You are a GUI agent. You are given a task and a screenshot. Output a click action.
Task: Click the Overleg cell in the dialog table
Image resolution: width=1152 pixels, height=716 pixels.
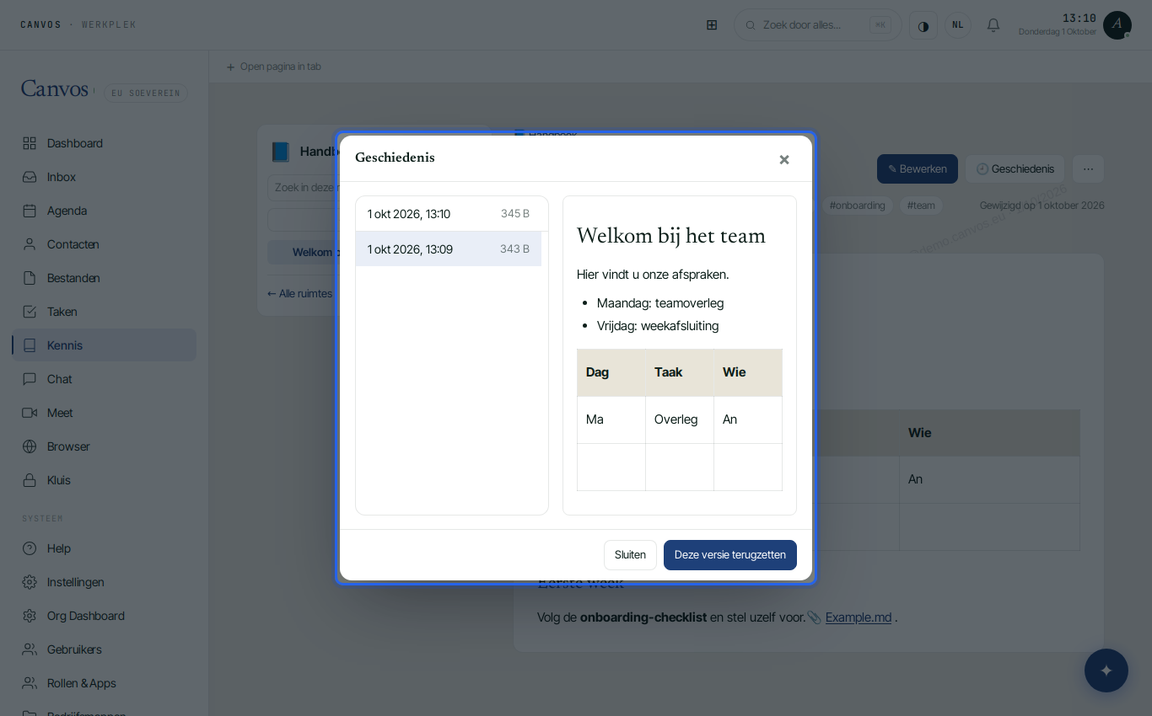(x=680, y=419)
